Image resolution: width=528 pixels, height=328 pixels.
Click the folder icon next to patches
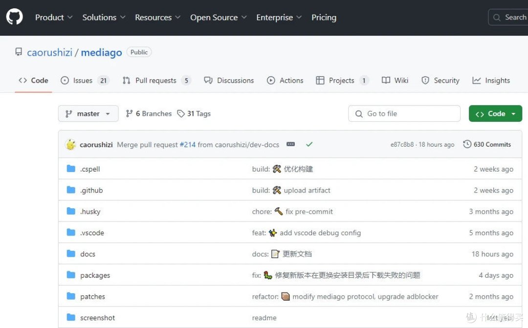(71, 296)
